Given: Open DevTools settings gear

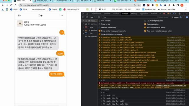Looking at the screenshot, I should (x=180, y=14).
